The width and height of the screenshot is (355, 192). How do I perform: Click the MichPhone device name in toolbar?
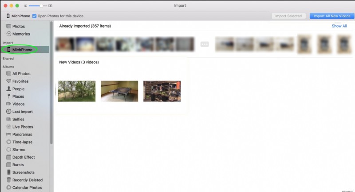tap(20, 16)
